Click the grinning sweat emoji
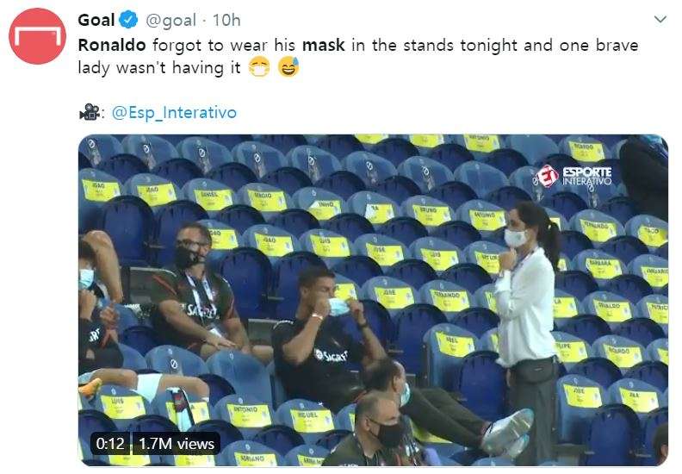The width and height of the screenshot is (682, 474). [288, 69]
